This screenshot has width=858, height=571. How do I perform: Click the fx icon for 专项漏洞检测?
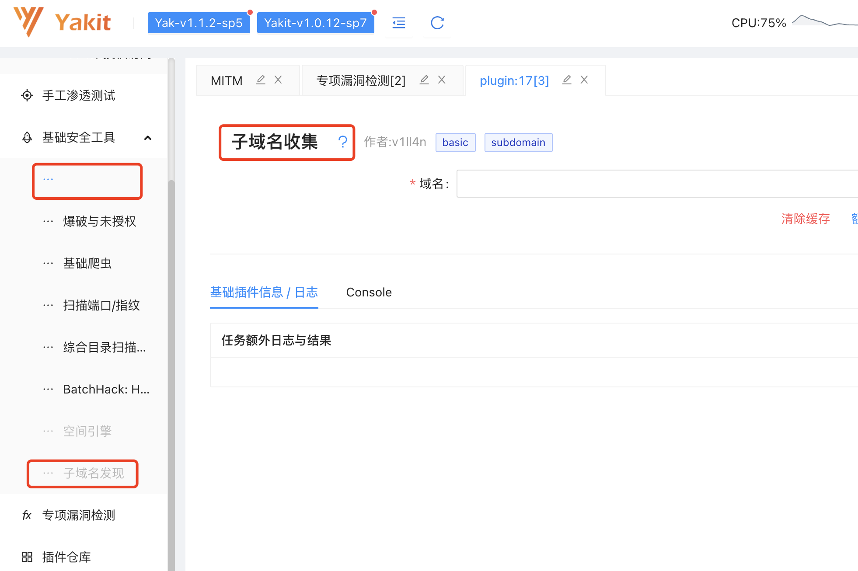(x=27, y=515)
